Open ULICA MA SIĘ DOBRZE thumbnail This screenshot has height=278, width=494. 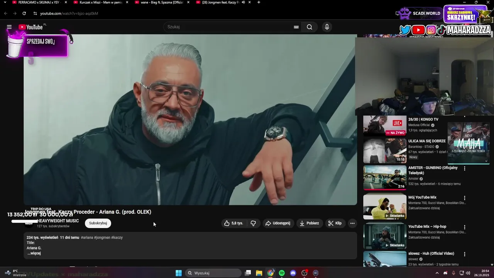[x=385, y=151]
